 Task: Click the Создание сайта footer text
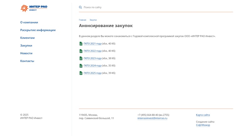(205, 122)
